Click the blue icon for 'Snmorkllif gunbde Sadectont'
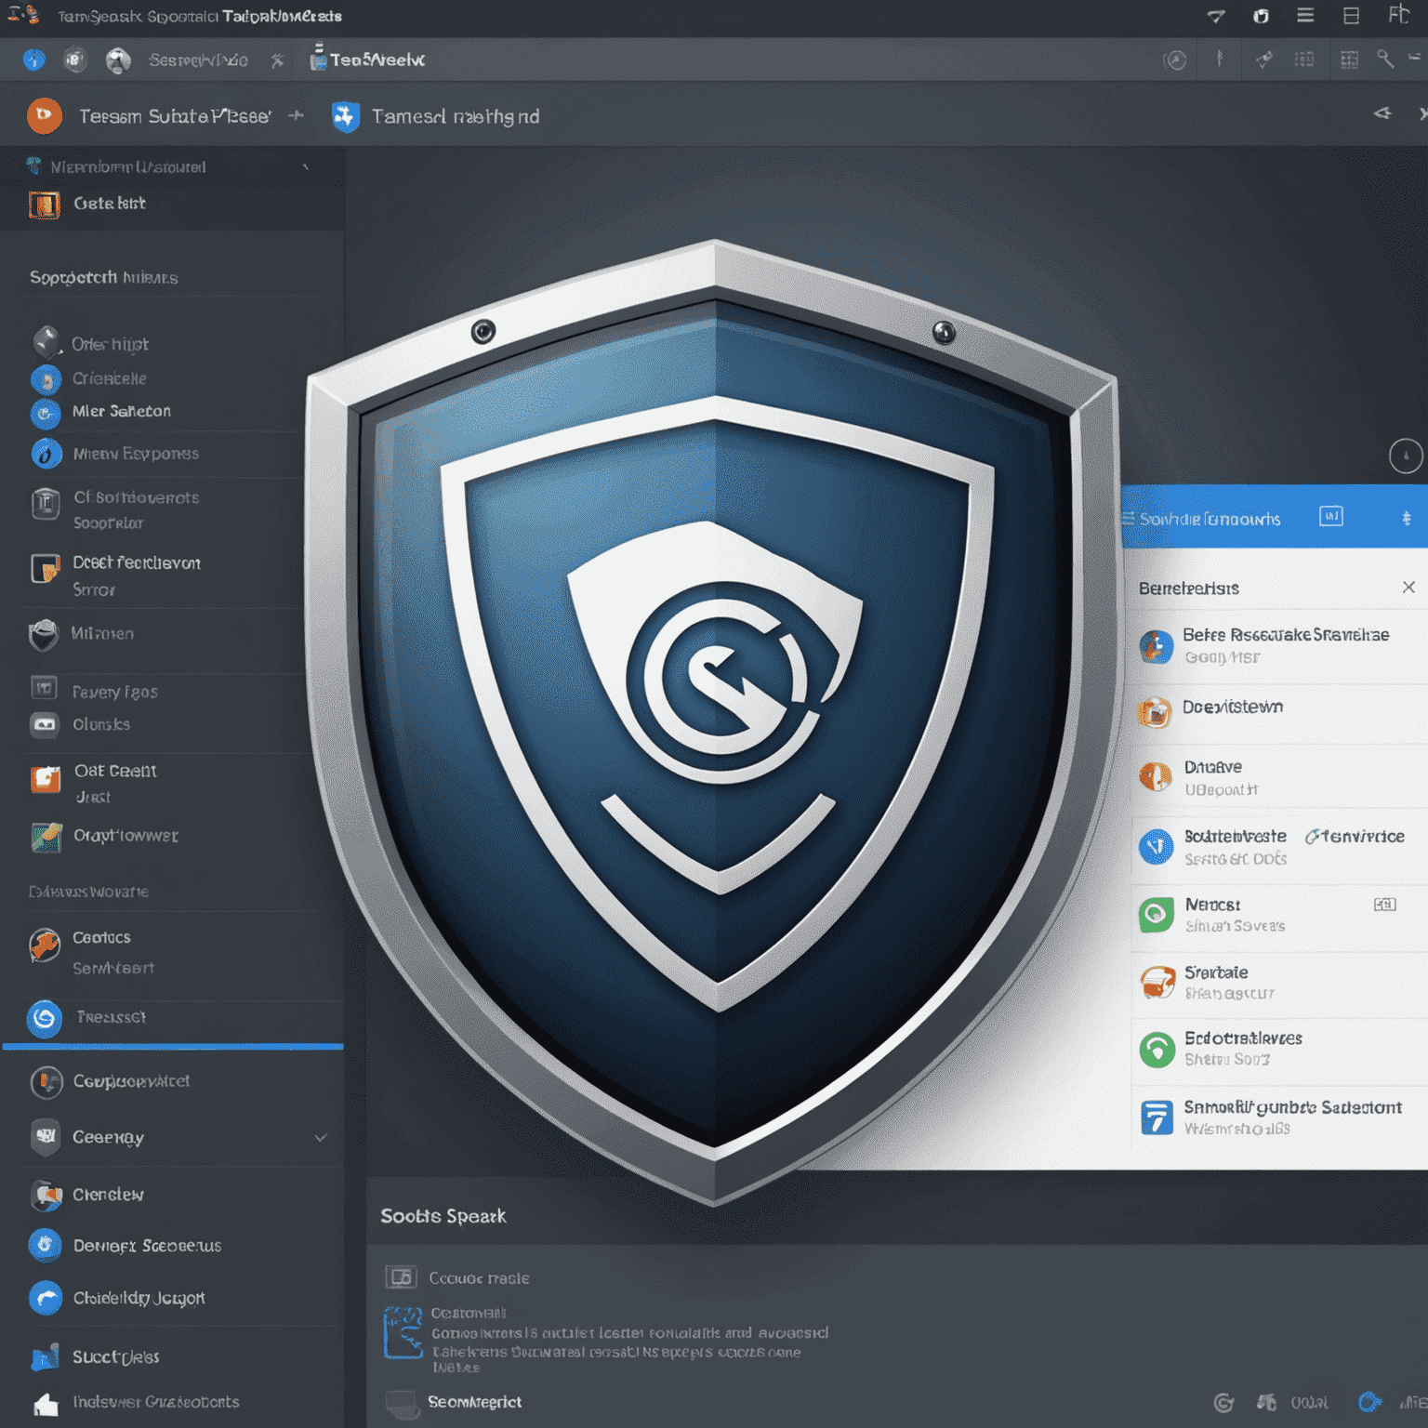 [x=1157, y=1117]
